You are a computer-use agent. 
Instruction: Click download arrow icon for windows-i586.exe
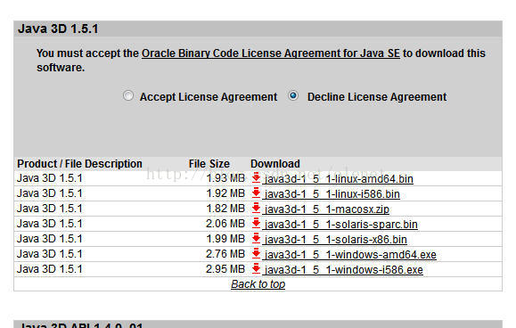[x=256, y=268]
